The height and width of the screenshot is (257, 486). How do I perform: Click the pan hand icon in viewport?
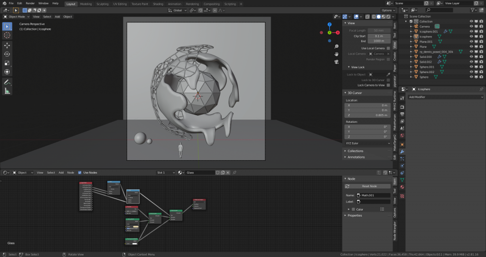[x=336, y=54]
